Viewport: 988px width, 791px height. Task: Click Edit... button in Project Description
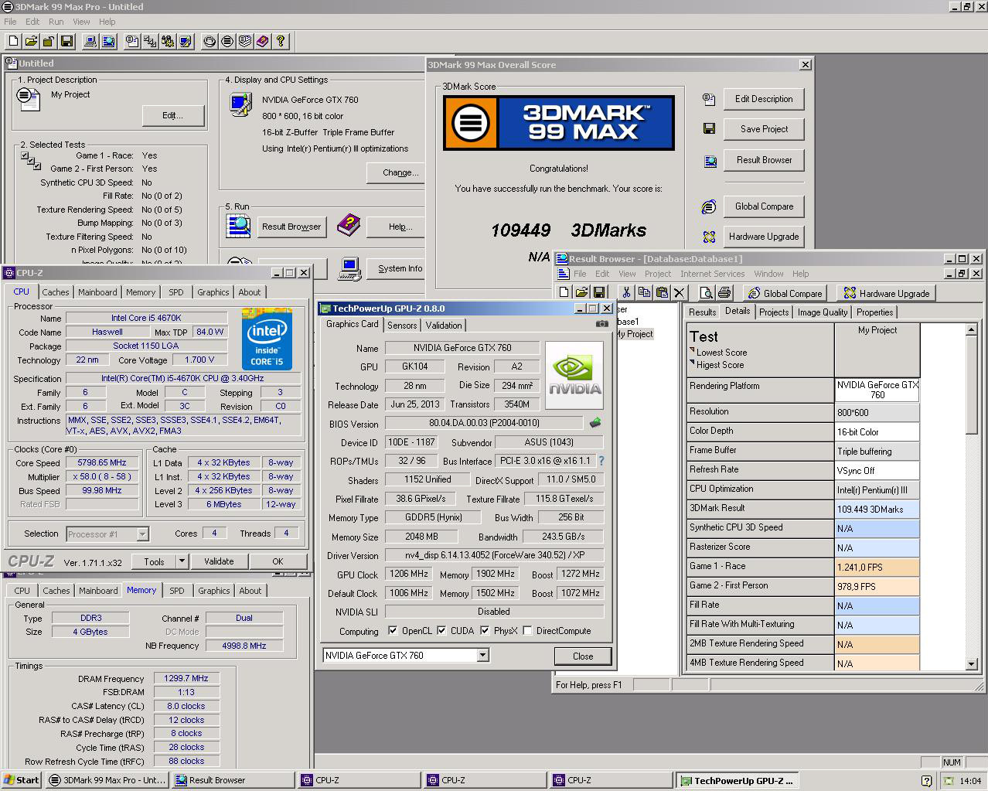click(173, 115)
